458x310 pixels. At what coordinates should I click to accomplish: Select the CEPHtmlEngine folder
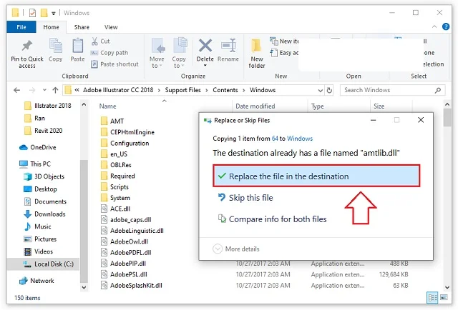point(127,132)
